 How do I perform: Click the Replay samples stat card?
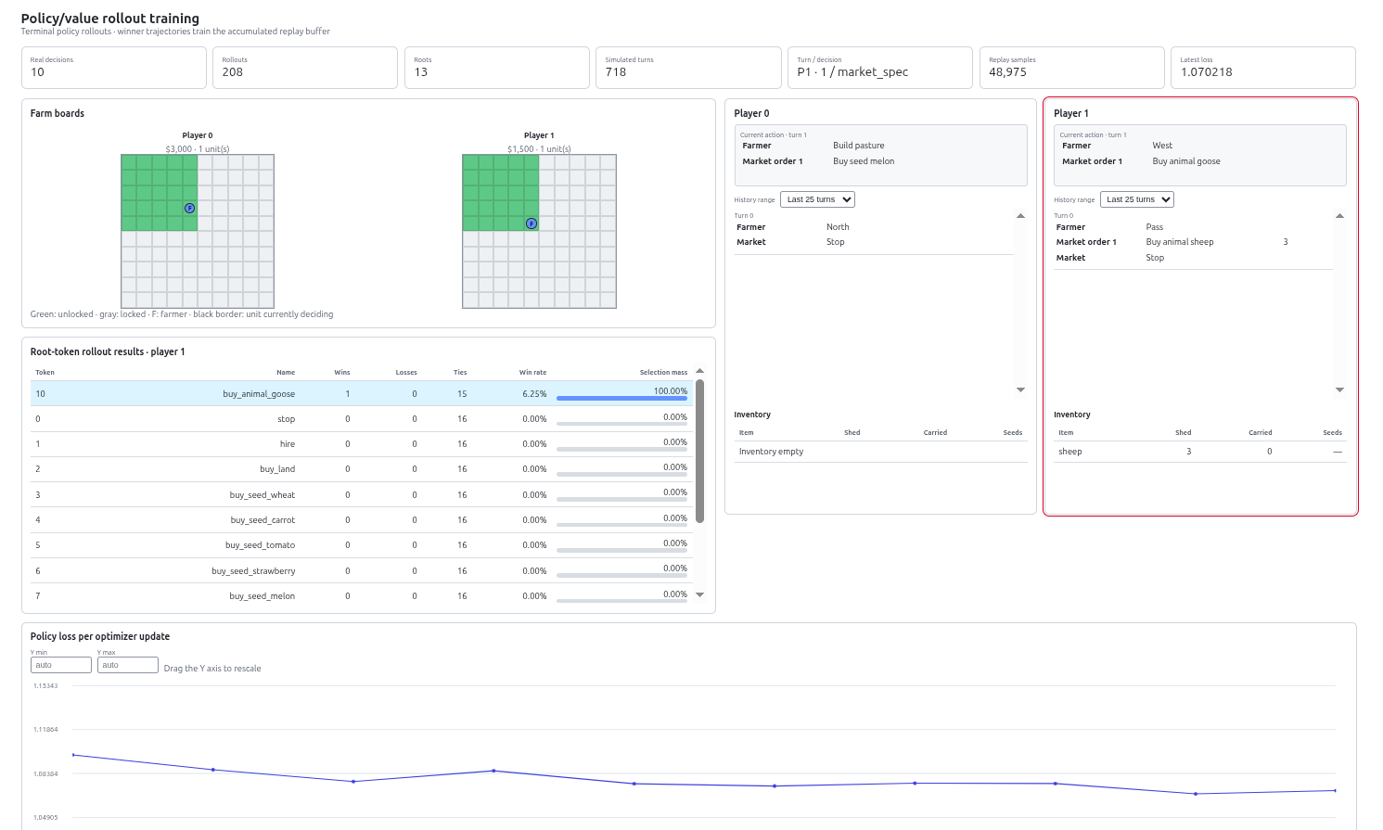pyautogui.click(x=1071, y=68)
